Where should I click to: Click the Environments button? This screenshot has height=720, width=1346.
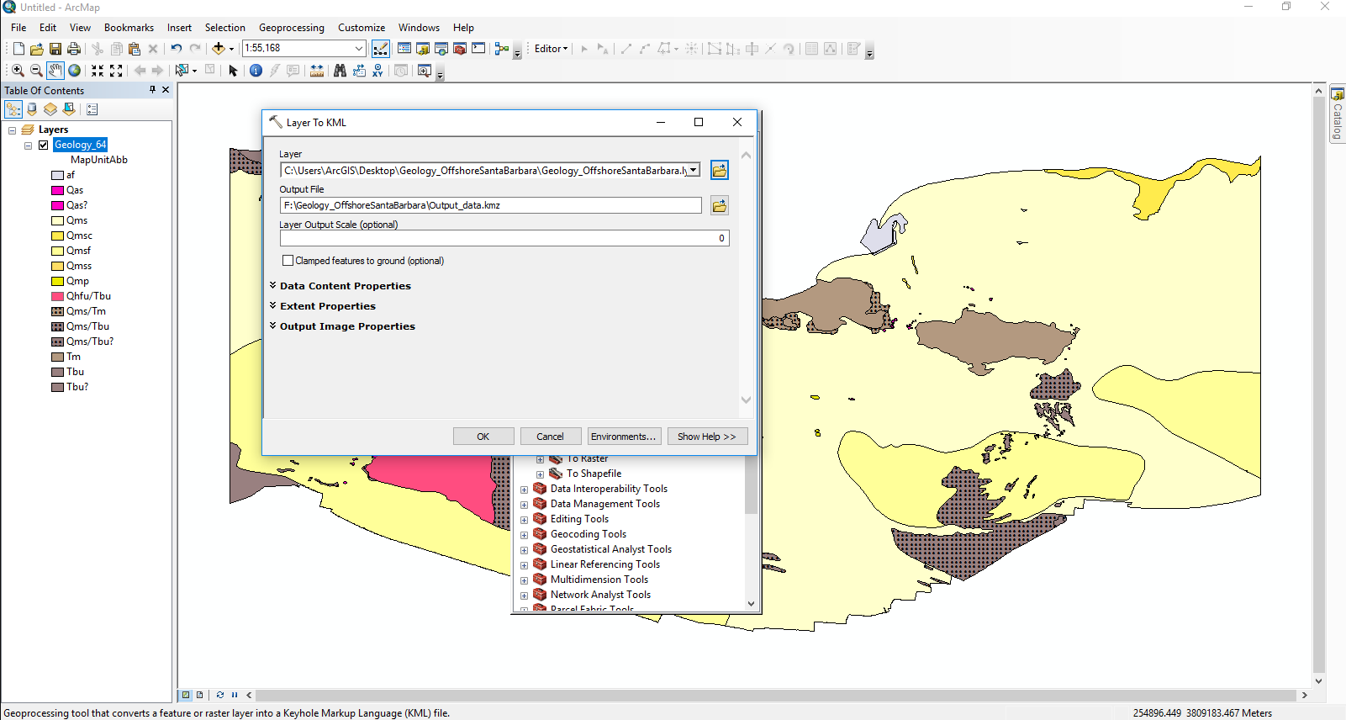click(623, 437)
